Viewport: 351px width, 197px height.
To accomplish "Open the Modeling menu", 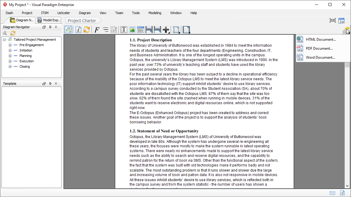I will 155,13.
